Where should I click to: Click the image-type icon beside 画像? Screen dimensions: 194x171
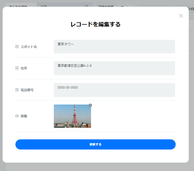17,116
